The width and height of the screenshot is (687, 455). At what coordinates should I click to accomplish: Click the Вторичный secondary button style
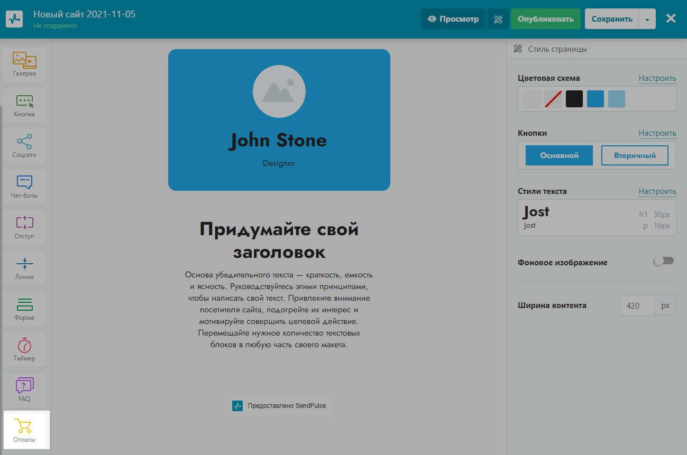(x=635, y=155)
